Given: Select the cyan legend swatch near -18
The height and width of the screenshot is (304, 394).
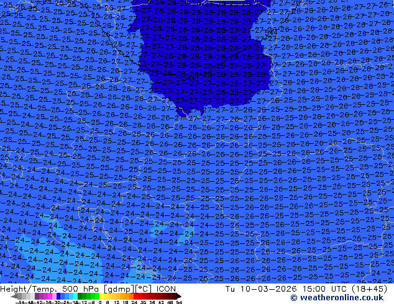Looking at the screenshot, I should pyautogui.click(x=75, y=296).
